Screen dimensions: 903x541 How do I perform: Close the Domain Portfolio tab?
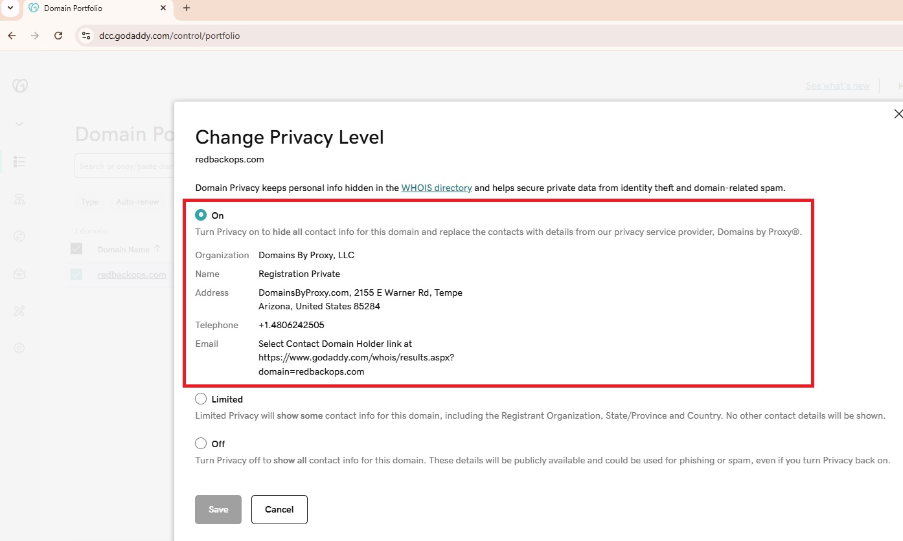pos(163,8)
